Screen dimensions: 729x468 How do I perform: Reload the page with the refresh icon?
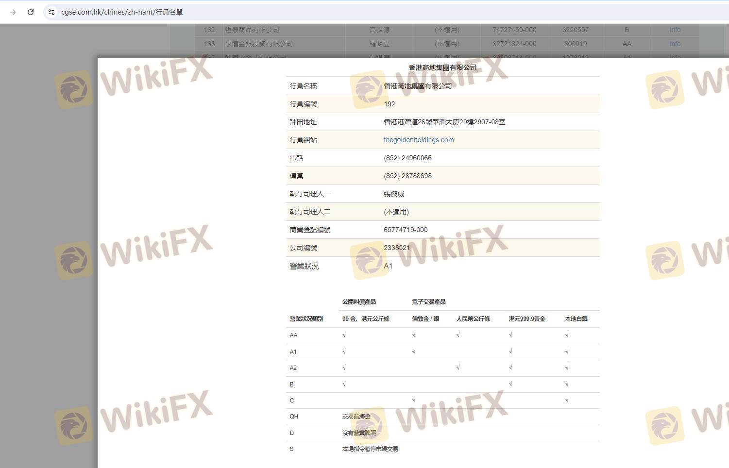[31, 12]
